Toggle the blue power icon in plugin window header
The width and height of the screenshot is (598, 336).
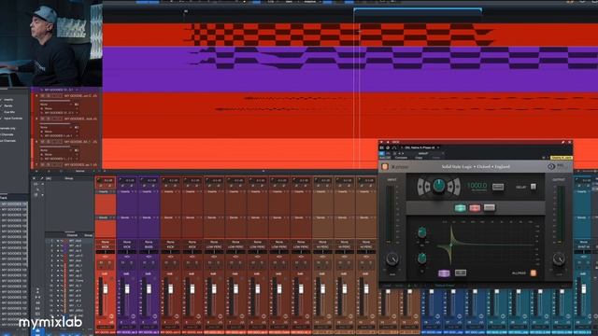[382, 153]
